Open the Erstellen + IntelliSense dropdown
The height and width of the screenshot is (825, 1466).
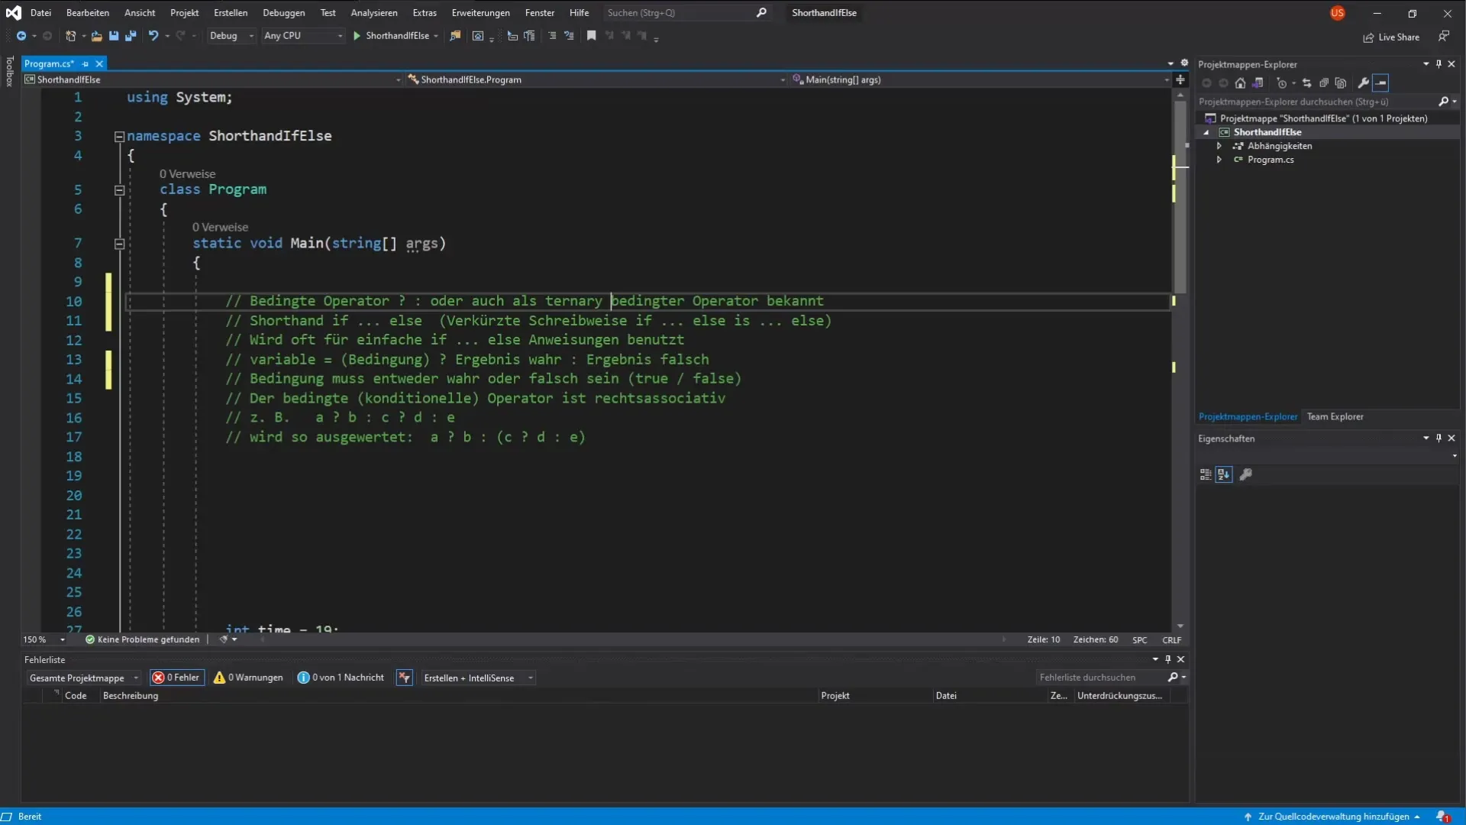click(477, 678)
